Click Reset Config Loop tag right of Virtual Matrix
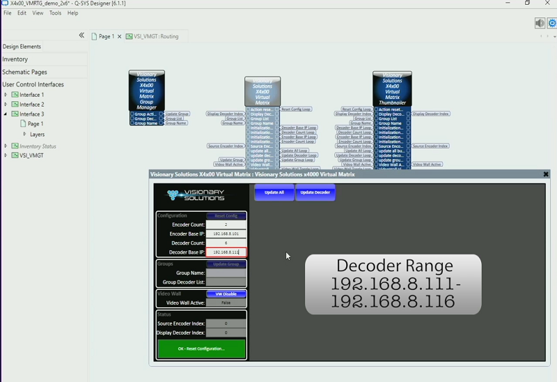The width and height of the screenshot is (557, 382). pyautogui.click(x=297, y=109)
